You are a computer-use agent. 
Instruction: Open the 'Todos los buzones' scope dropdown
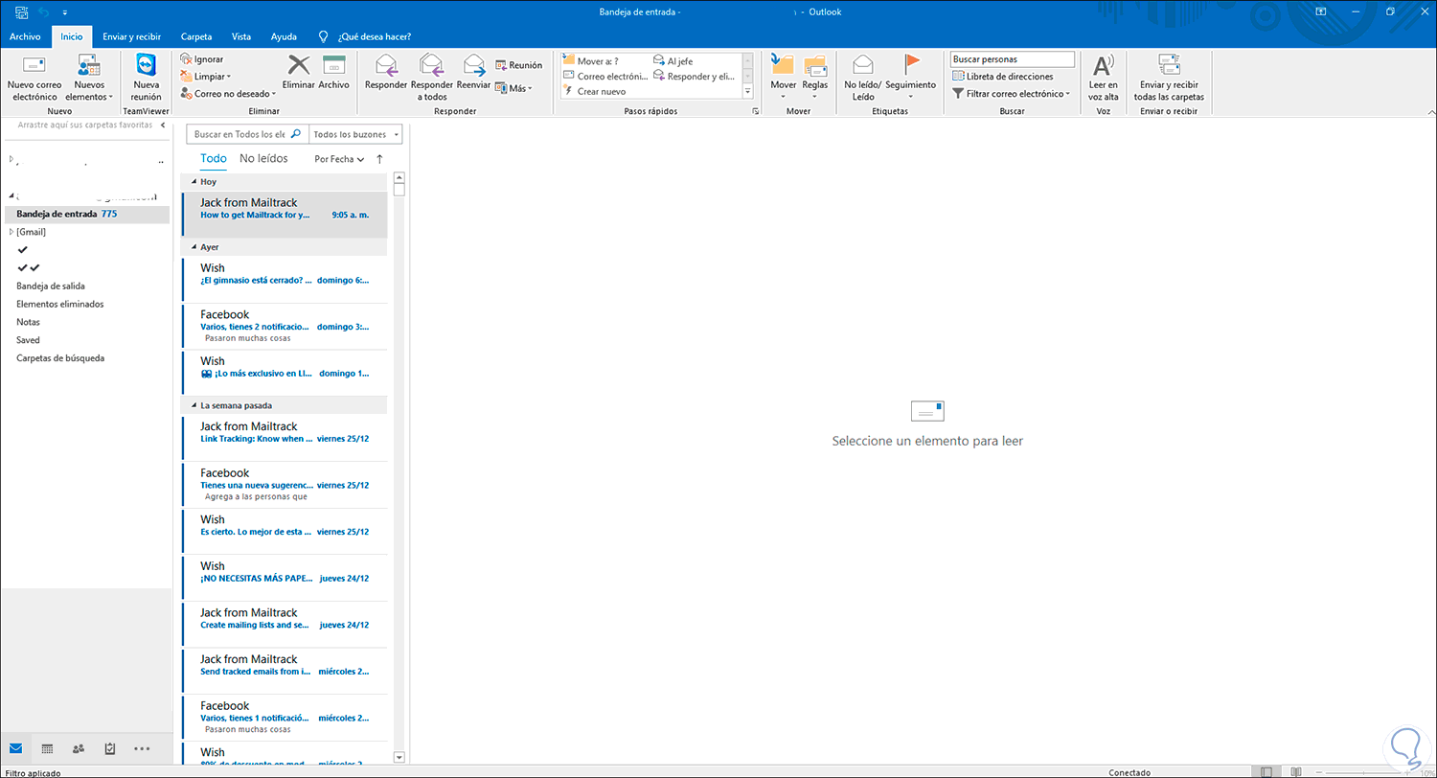[355, 134]
